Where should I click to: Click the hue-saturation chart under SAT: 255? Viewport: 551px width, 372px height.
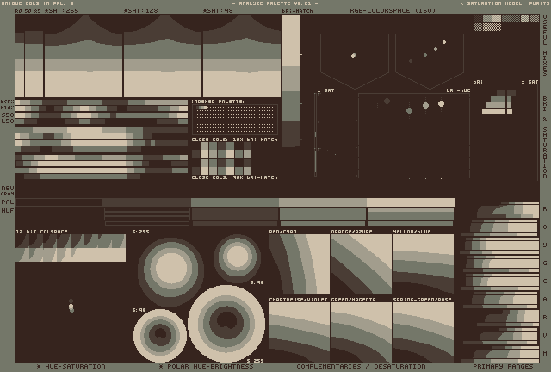tap(84, 56)
